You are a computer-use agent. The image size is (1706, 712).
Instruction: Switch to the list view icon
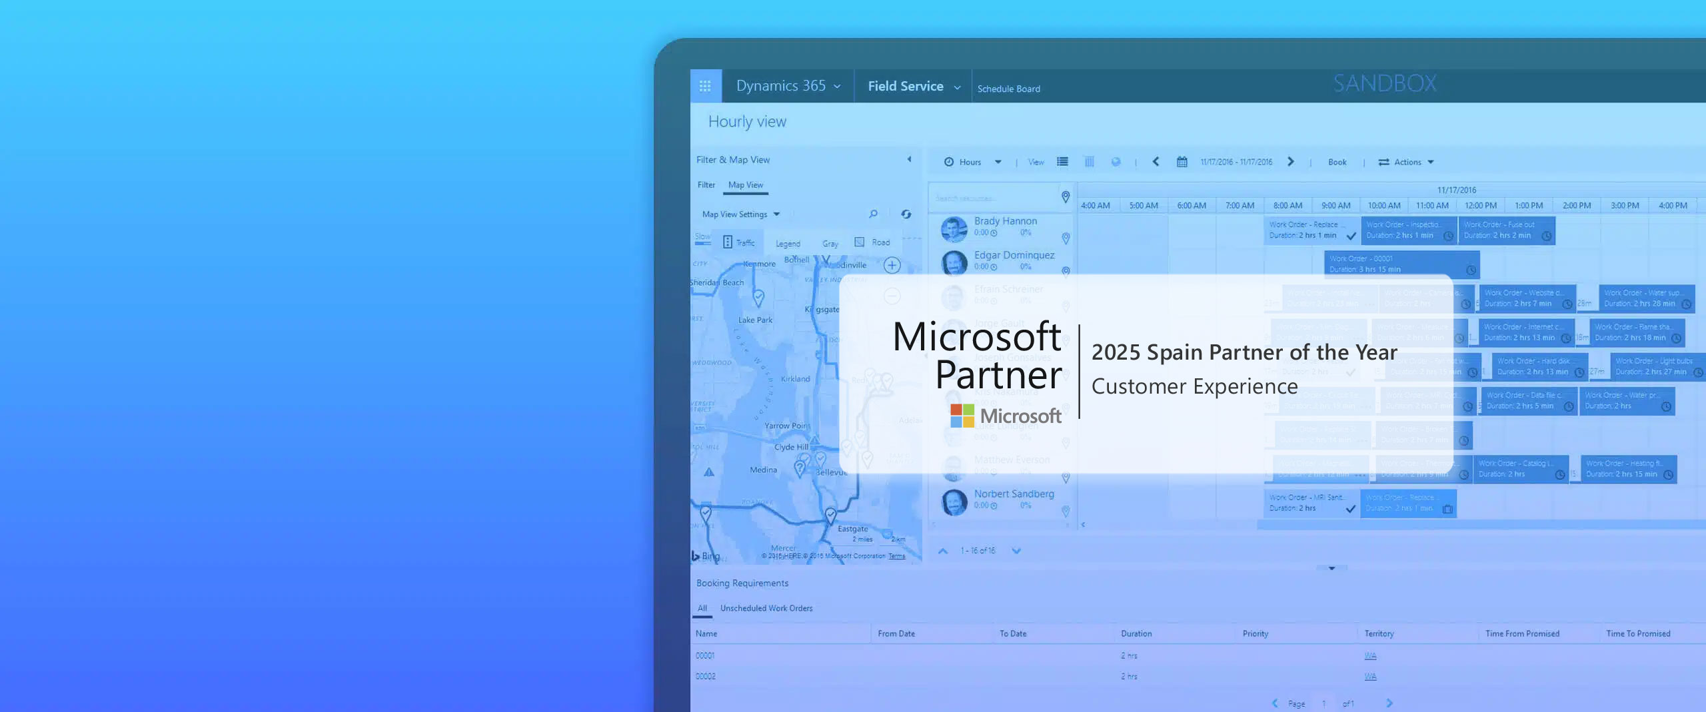[x=1062, y=162]
